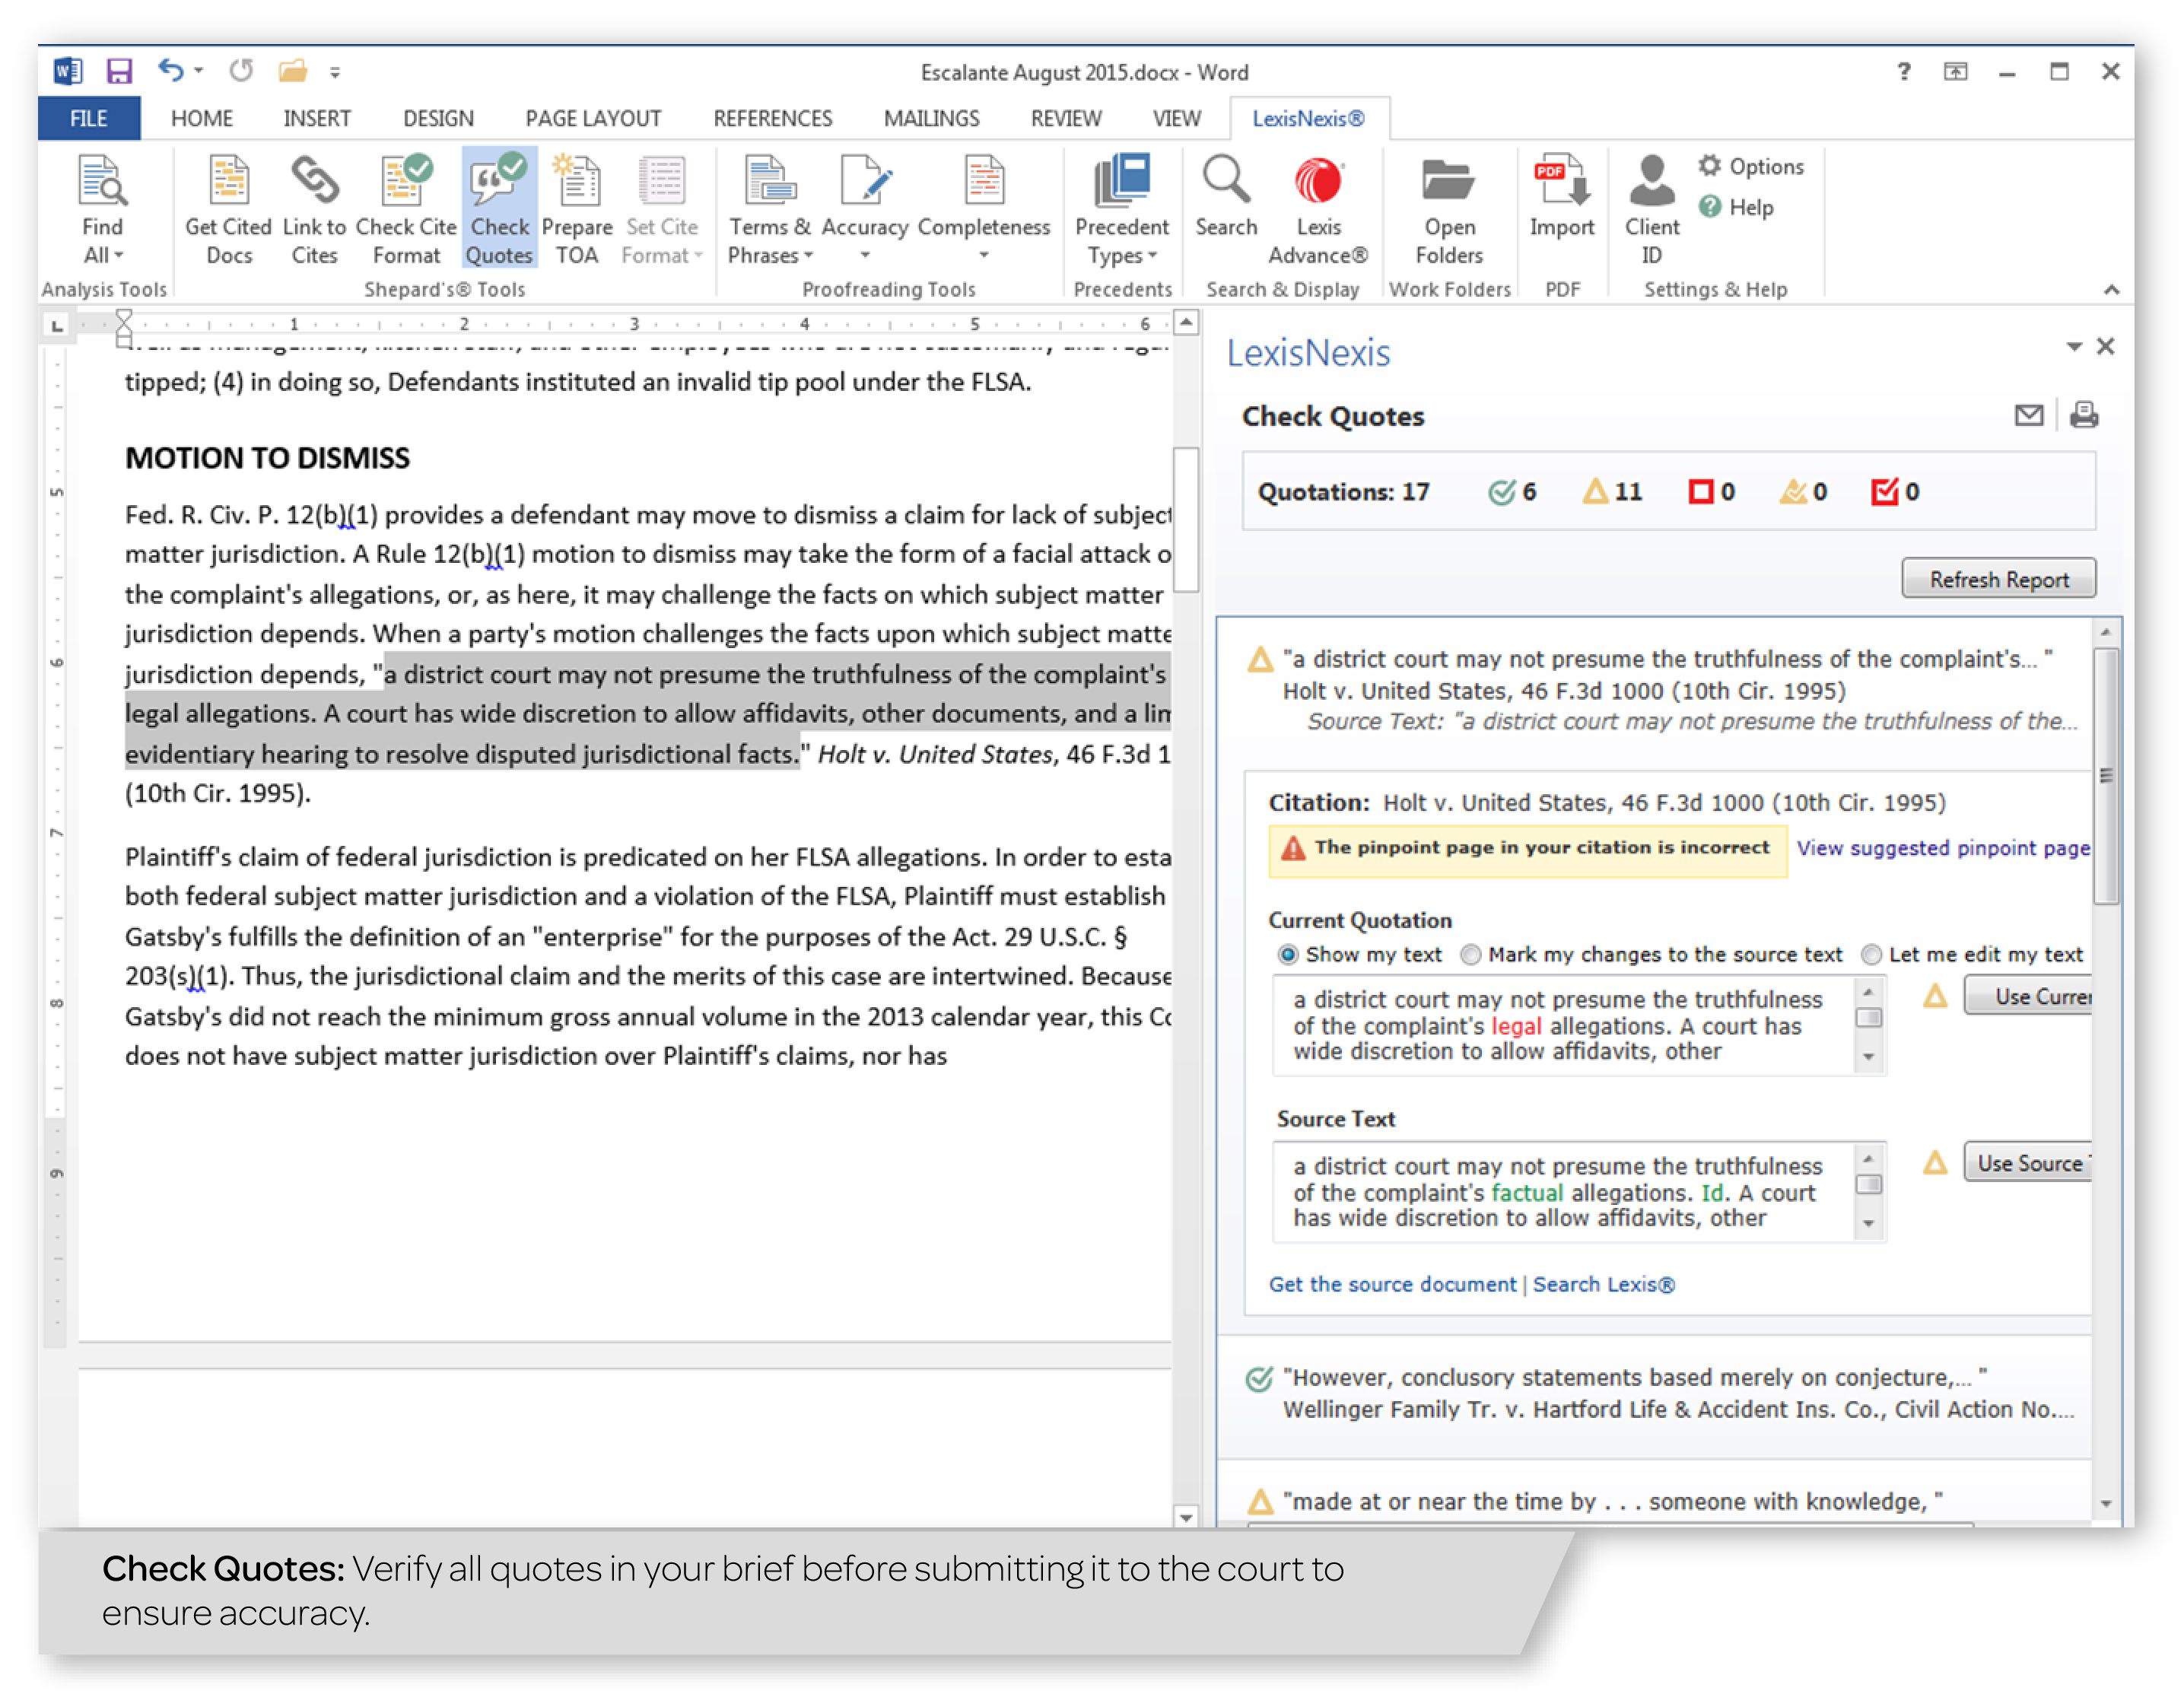The image size is (2184, 1694).
Task: Click the document vertical scrollbar thumb
Action: [1185, 520]
